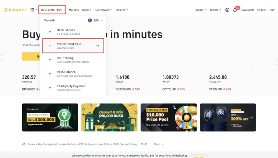Open the MBA Trading Competition $100,000 banner
This screenshot has width=278, height=158.
pos(50,118)
